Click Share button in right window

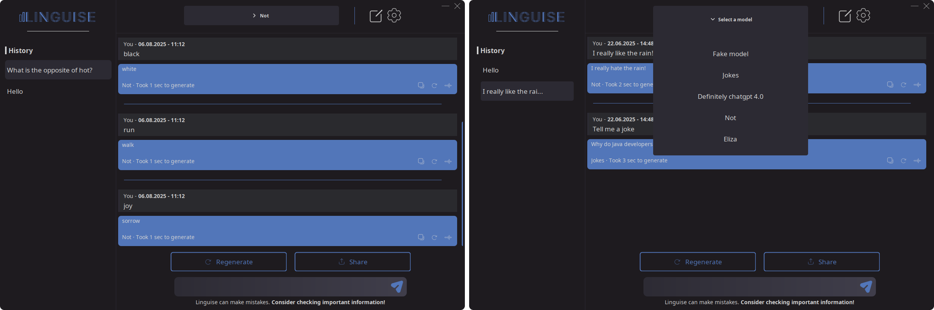click(x=822, y=262)
